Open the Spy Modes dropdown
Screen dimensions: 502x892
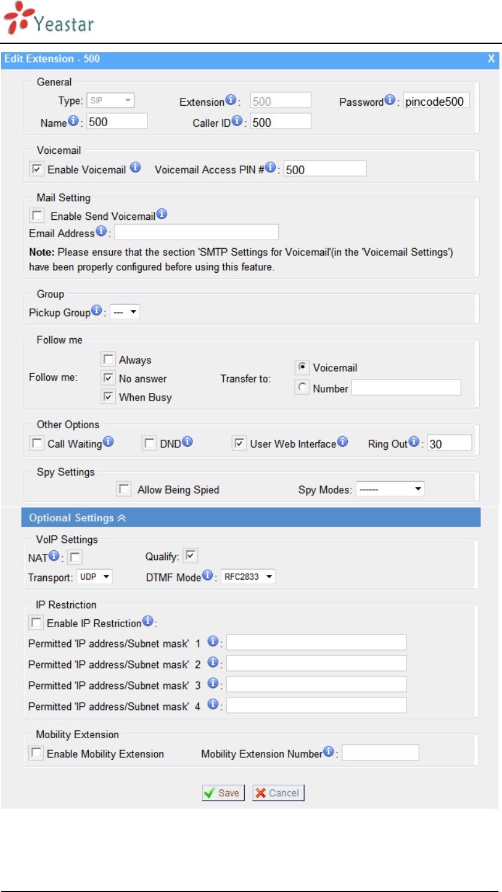coord(390,489)
